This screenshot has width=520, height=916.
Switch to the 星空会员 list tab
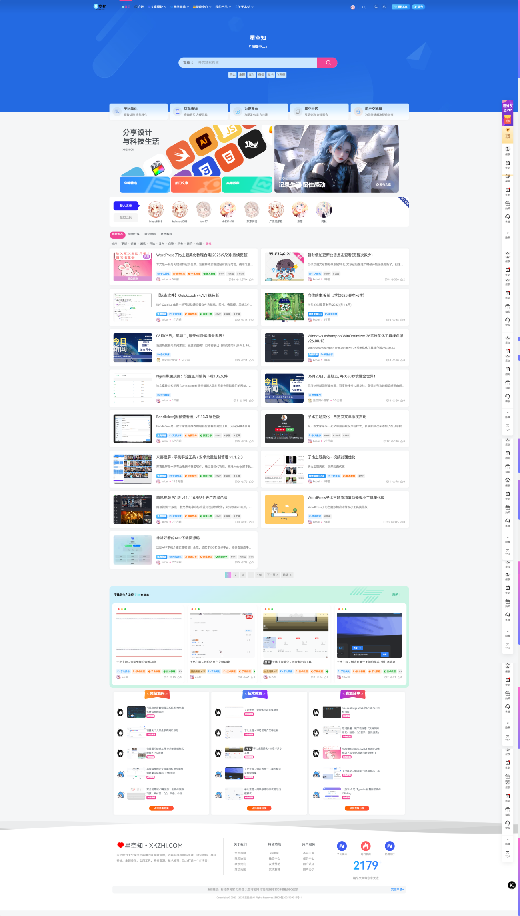[126, 218]
